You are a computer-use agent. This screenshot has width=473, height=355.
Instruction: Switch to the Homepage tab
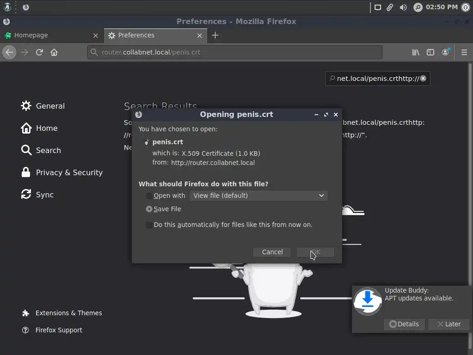pos(52,35)
